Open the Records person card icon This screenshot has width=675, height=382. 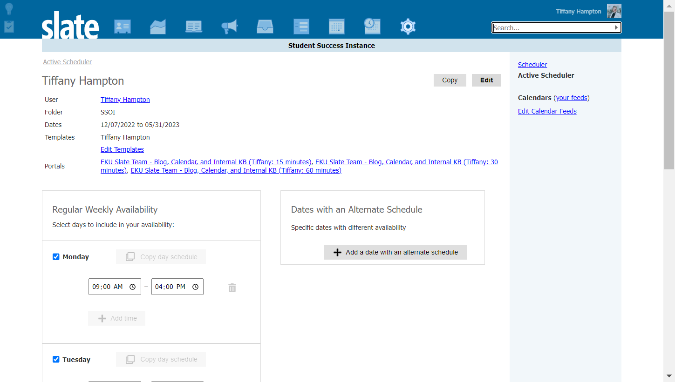pos(123,27)
